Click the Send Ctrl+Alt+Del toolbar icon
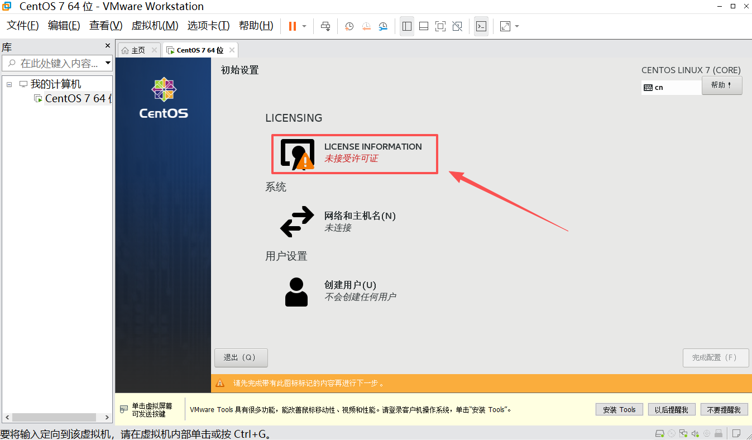The image size is (752, 440). [325, 26]
